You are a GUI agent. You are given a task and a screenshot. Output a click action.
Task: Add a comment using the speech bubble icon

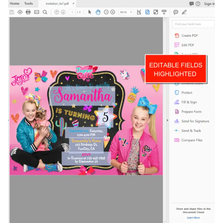[x=175, y=12]
